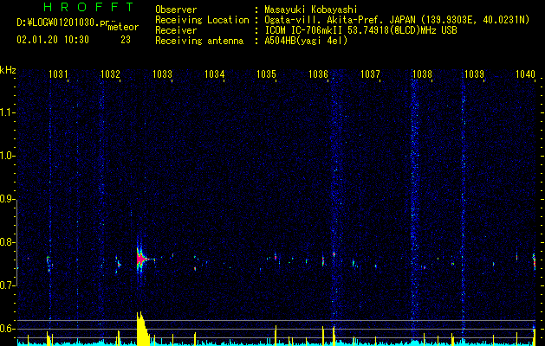Click the 1033 time marker
This screenshot has width=545, height=346.
[162, 74]
